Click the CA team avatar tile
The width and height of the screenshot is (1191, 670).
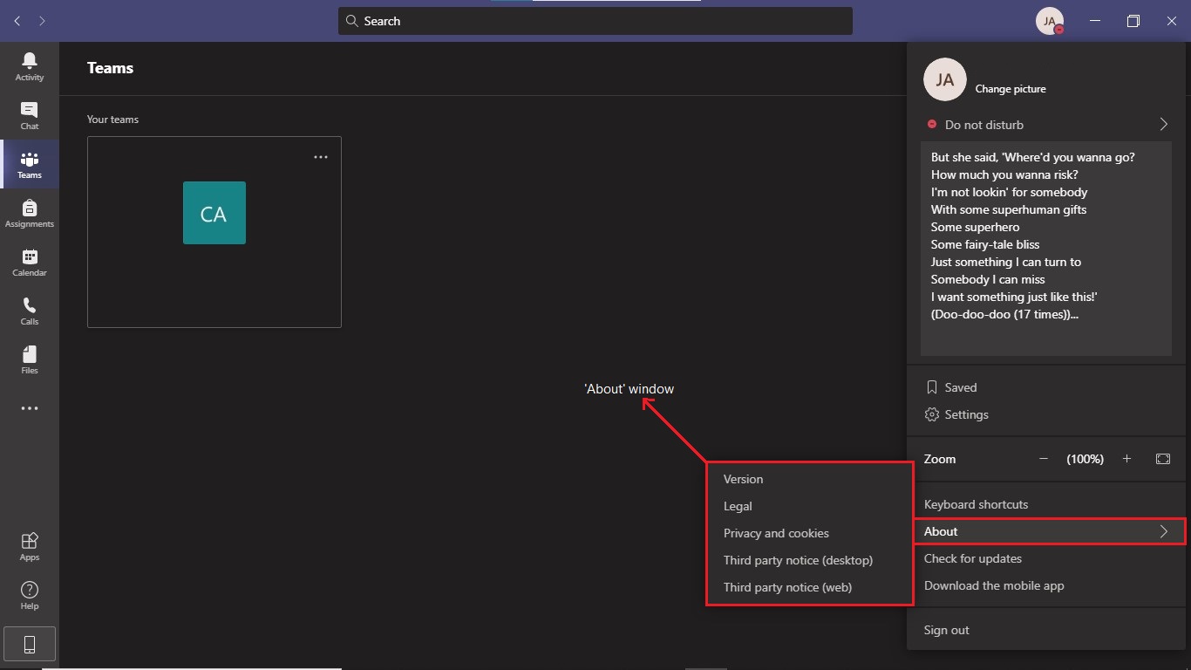pyautogui.click(x=214, y=213)
